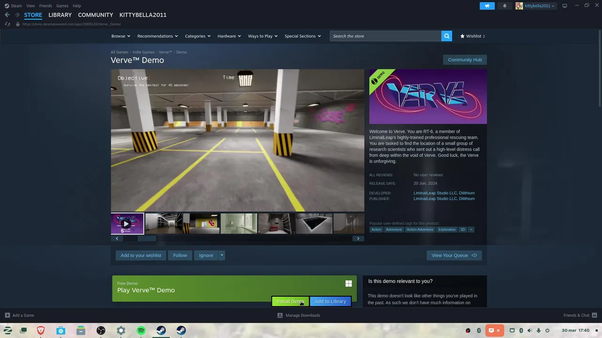Launch Brave browser from the taskbar
602x338 pixels.
pyautogui.click(x=41, y=330)
